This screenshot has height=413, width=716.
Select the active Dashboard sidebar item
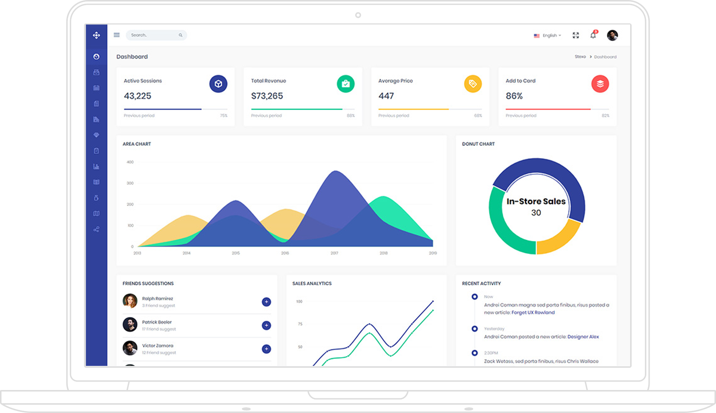click(x=96, y=57)
